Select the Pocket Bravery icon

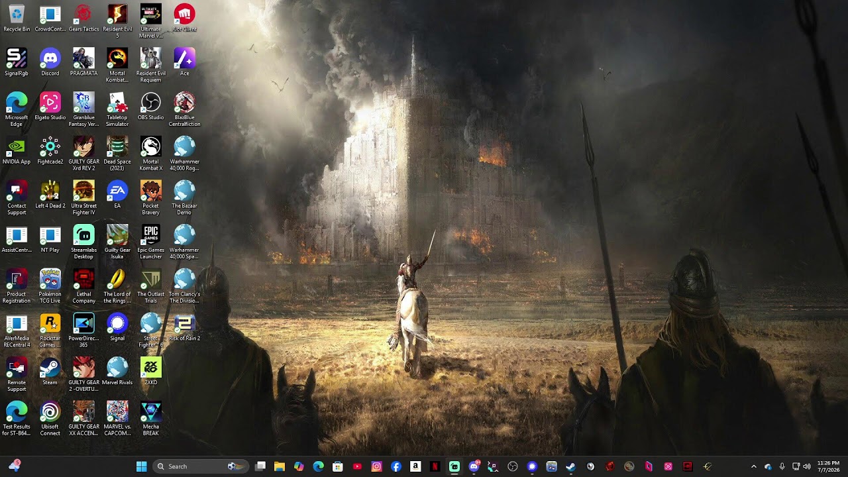(x=151, y=198)
